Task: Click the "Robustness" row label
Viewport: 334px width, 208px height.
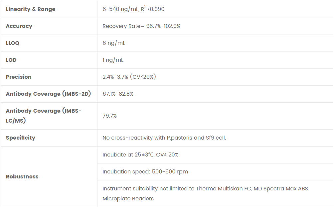Action: (x=22, y=177)
